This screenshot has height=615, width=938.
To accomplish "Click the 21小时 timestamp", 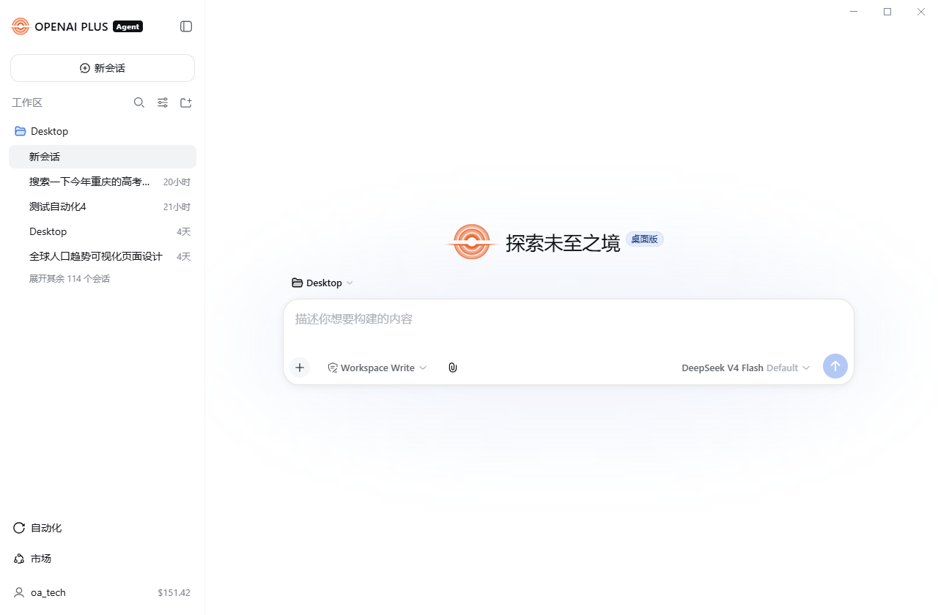I will (x=177, y=206).
